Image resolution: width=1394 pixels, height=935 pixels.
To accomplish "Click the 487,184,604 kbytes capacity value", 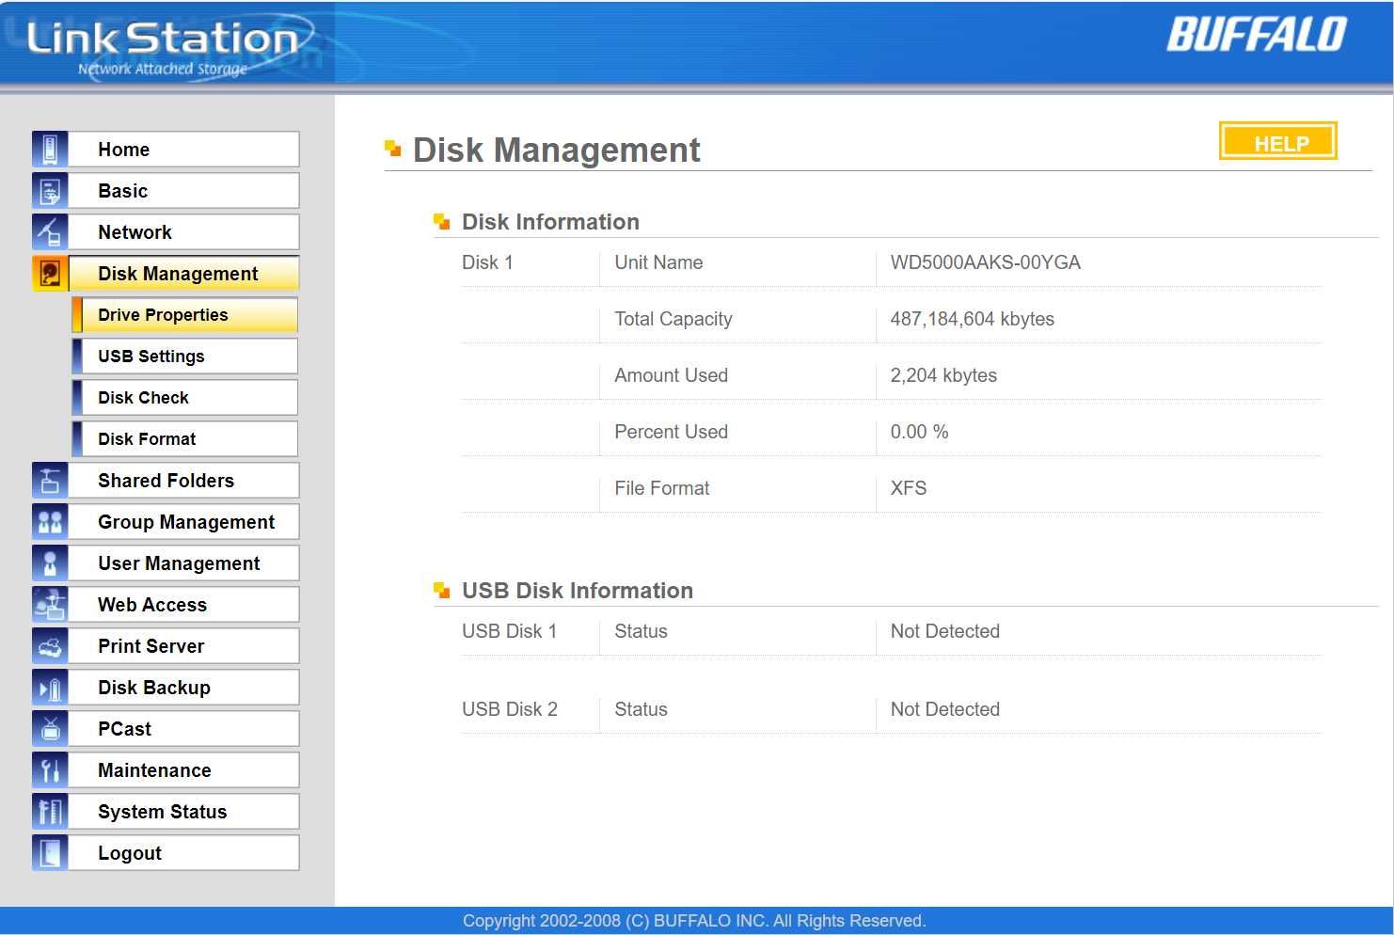I will pyautogui.click(x=972, y=319).
